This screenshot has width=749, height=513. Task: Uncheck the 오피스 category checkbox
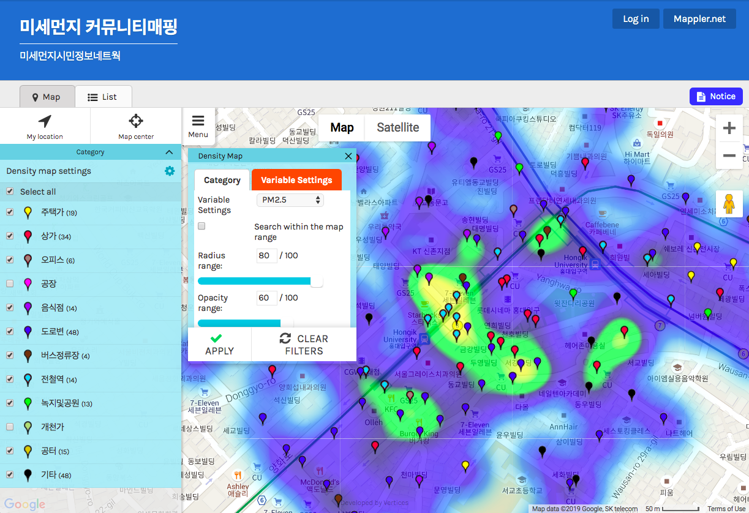[x=10, y=260]
